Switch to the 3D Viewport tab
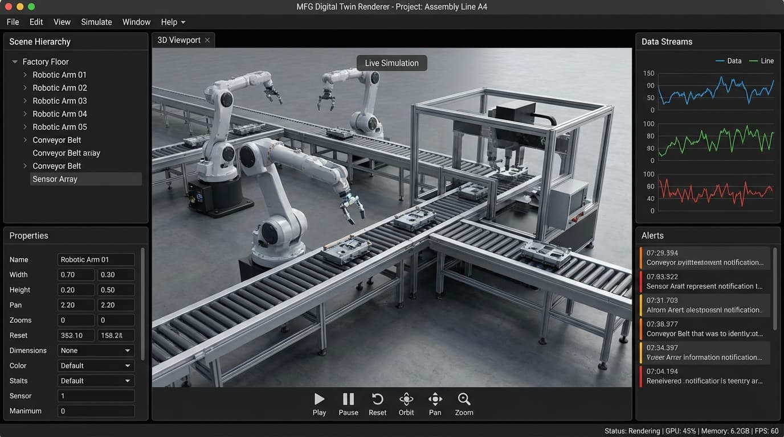 tap(178, 40)
